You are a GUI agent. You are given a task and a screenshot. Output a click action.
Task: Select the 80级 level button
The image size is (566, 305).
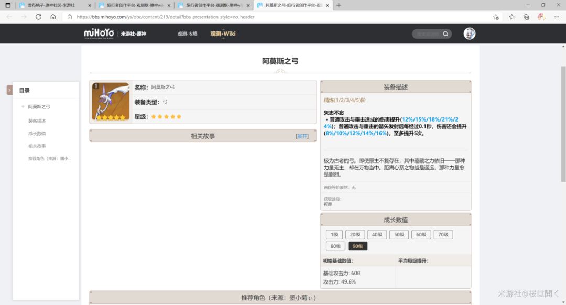click(335, 246)
